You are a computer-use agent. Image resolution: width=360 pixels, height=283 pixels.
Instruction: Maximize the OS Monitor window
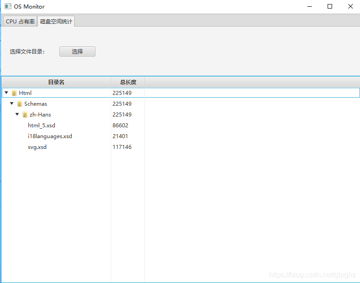[x=330, y=6]
